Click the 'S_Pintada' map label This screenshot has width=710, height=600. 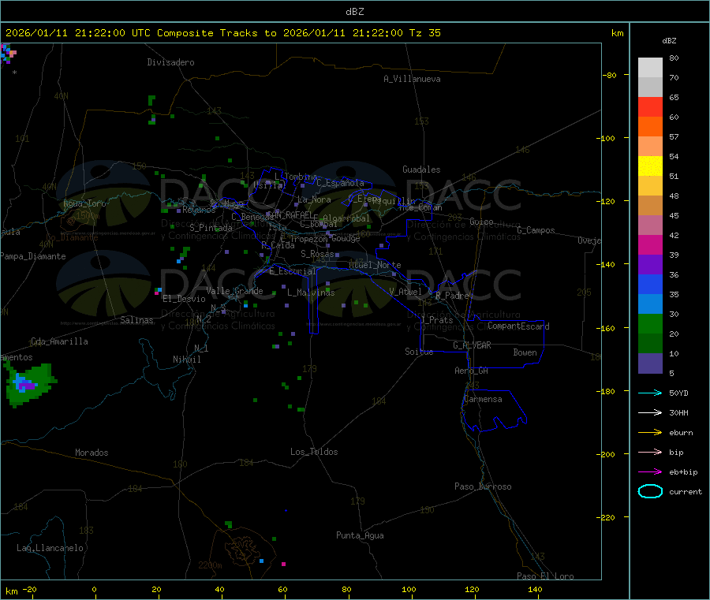(x=211, y=228)
